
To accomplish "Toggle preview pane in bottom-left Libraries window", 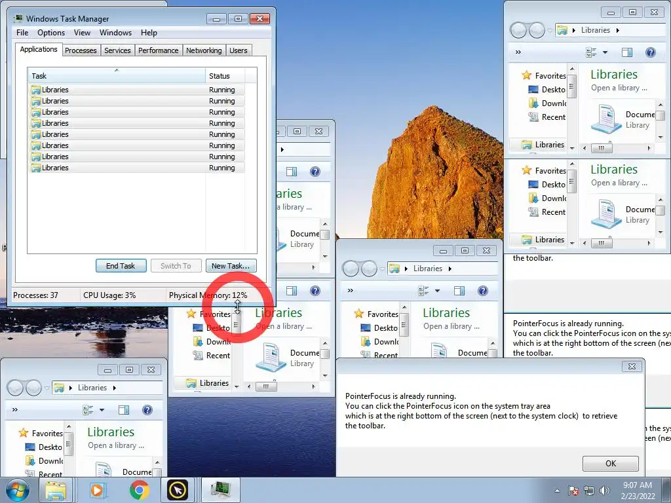I will [x=124, y=410].
